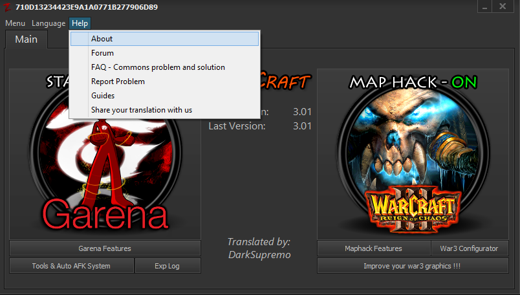Screen dimensions: 520x295
Task: Choose Forum in the Help menu
Action: (164, 53)
